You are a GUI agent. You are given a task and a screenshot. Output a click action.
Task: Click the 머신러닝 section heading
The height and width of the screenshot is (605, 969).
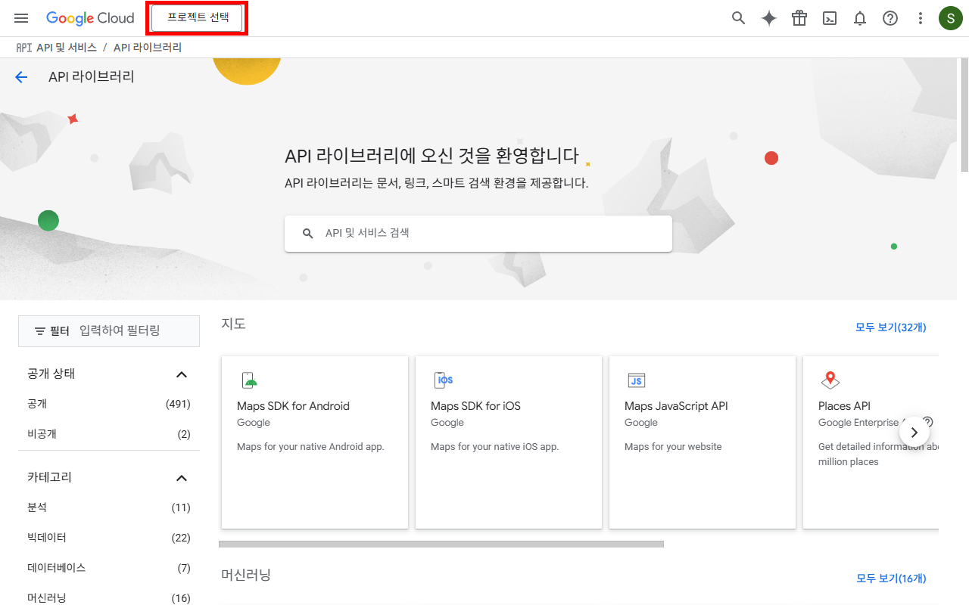click(x=246, y=575)
